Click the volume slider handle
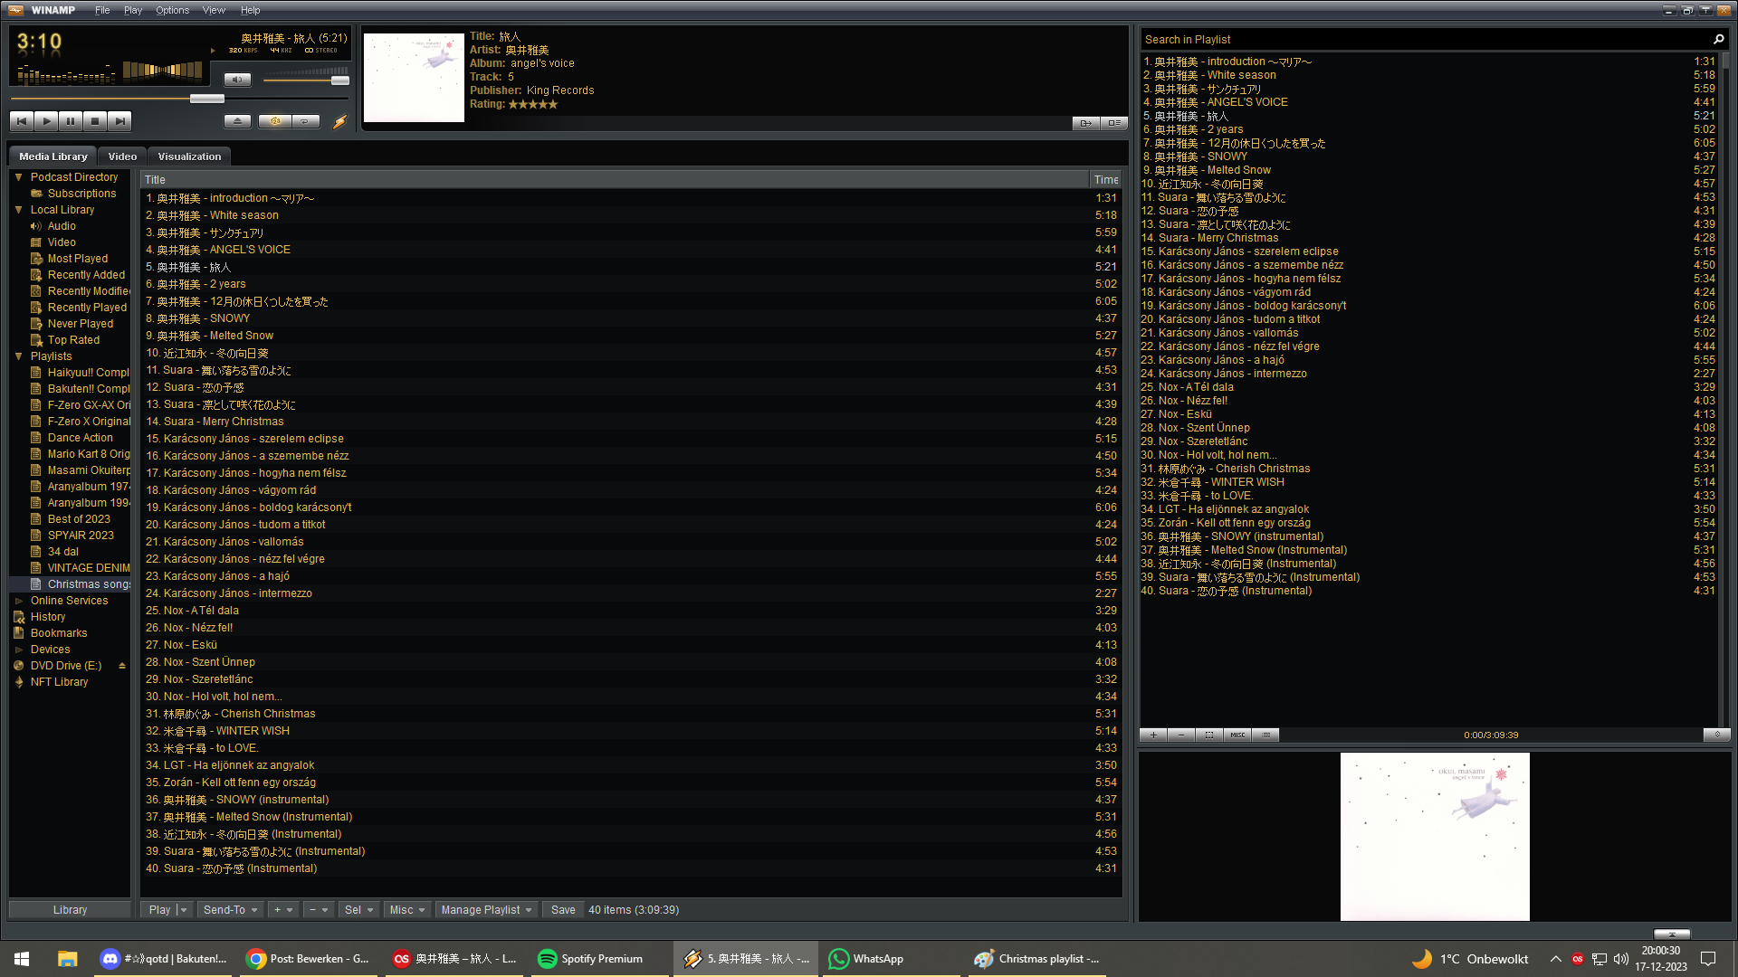Screen dimensions: 1738x977 pyautogui.click(x=340, y=81)
